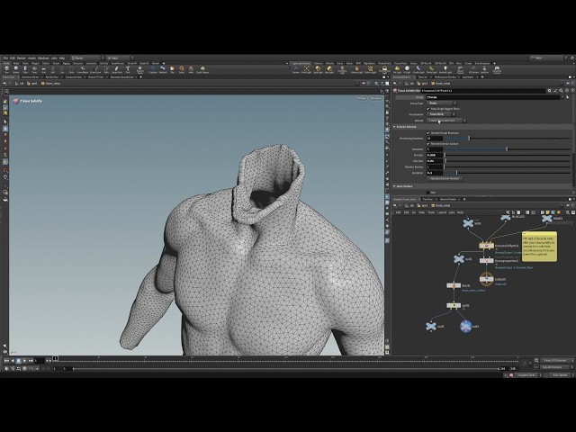Adjust the Iterations slider in Exterior Remesh

(x=507, y=149)
